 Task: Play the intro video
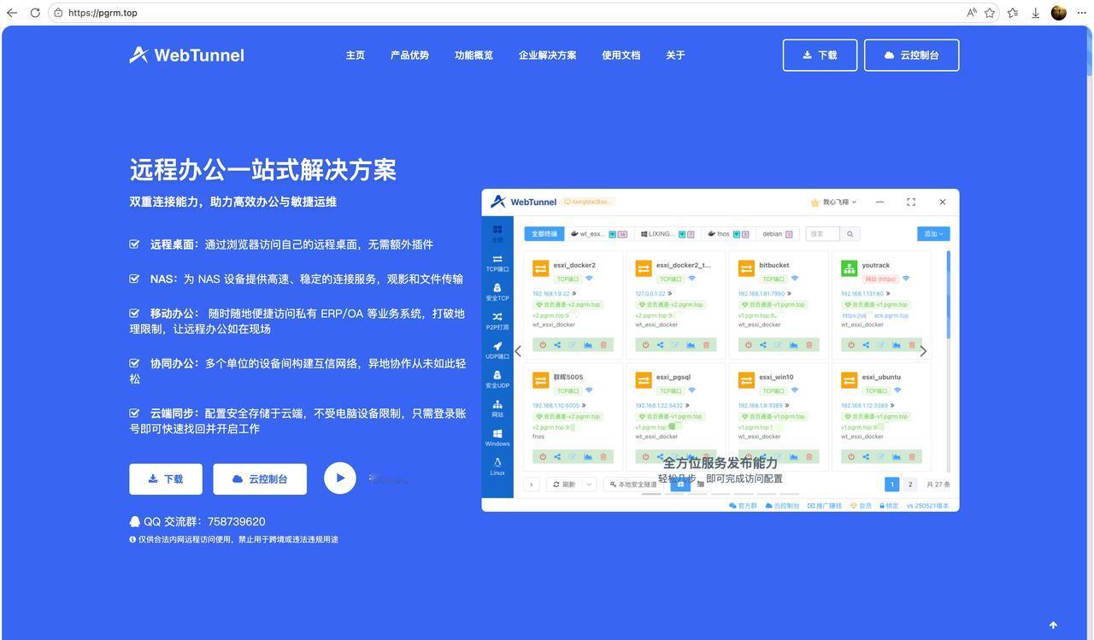339,479
